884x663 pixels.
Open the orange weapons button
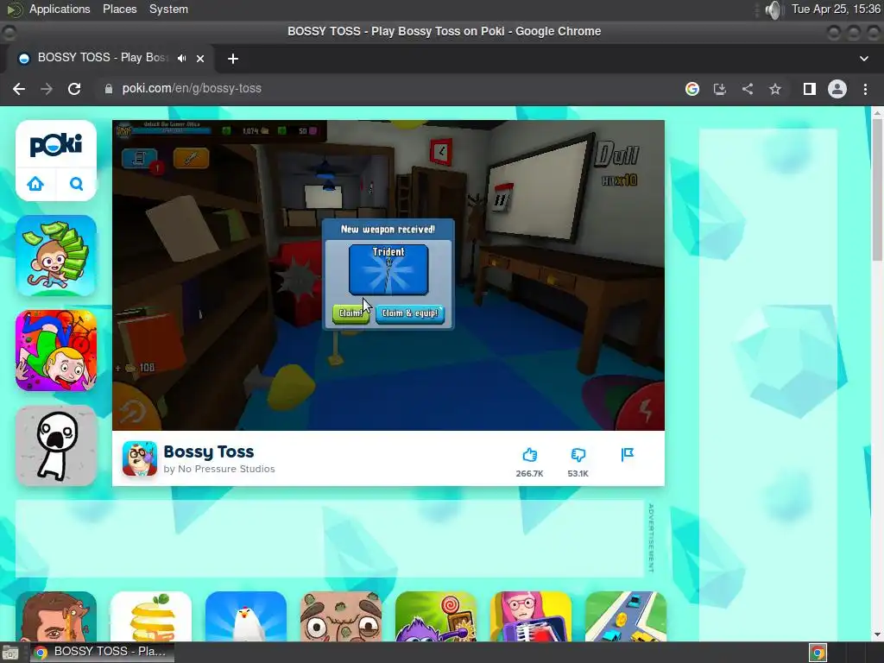pyautogui.click(x=191, y=159)
